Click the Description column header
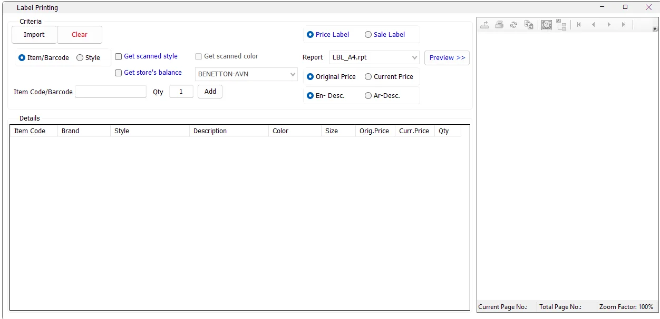 (x=229, y=131)
